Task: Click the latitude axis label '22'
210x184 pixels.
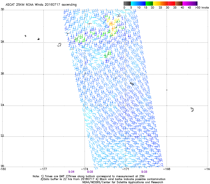Action: pyautogui.click(x=2, y=136)
